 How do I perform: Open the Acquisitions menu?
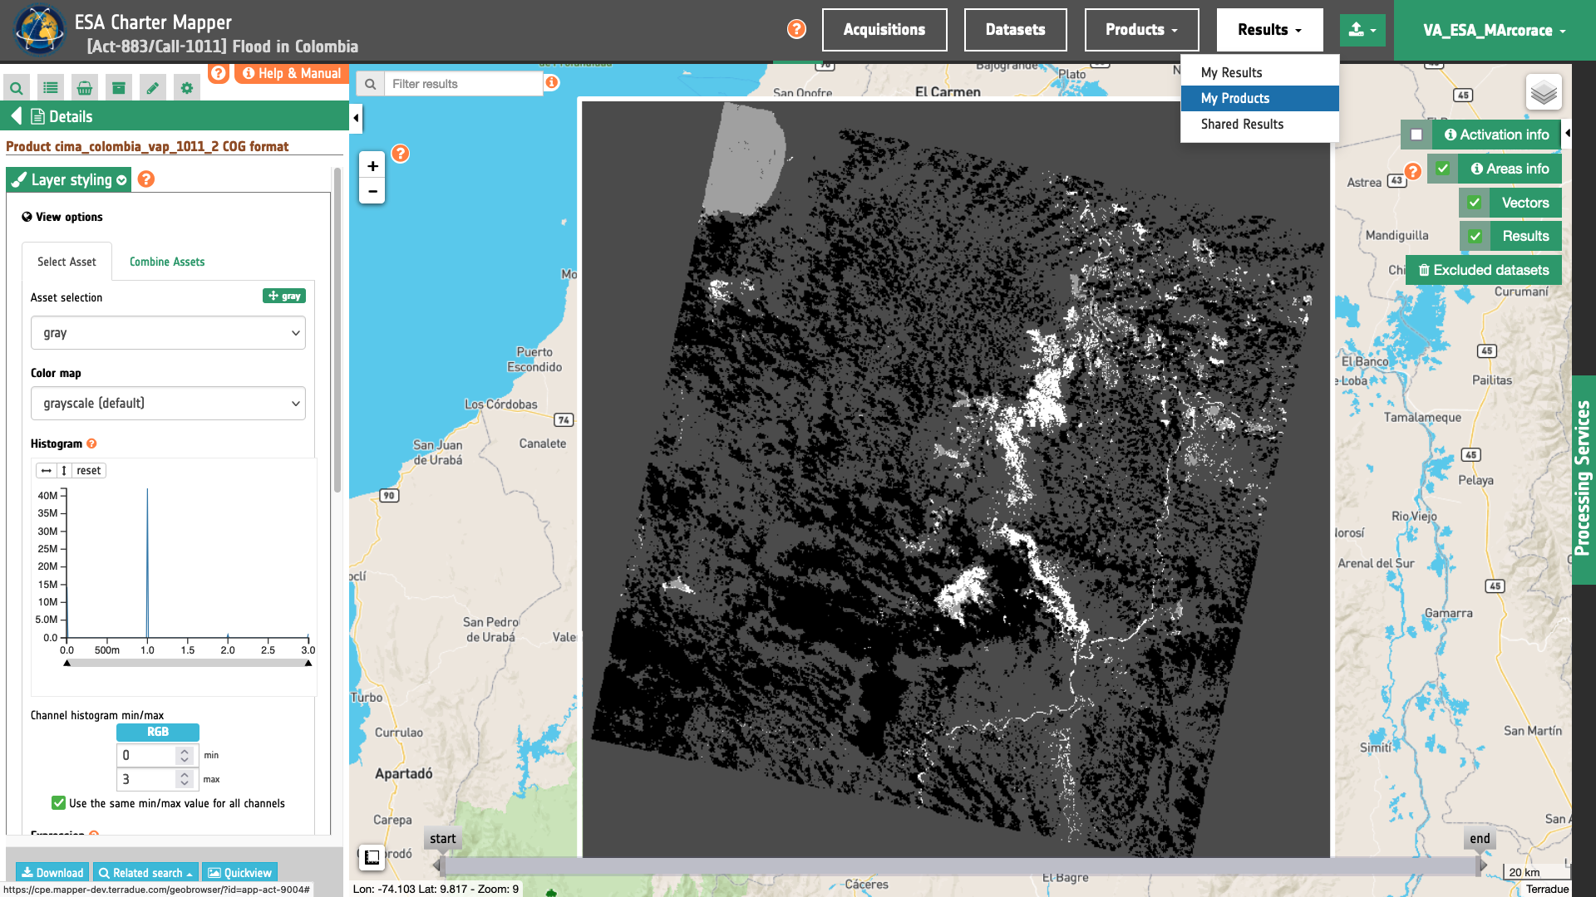884,30
